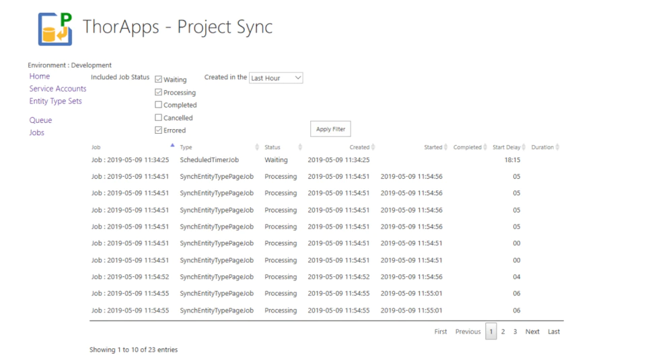
Task: Select pagination page 3
Action: coord(515,331)
